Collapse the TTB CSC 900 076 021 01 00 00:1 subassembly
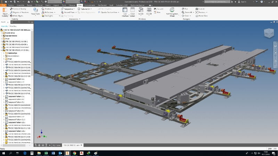This screenshot has width=278, height=156. [2, 50]
